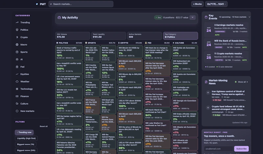Screen dimensions: 263x154
Task: Click the SPORTS column trophy icon
Action: (86, 43)
